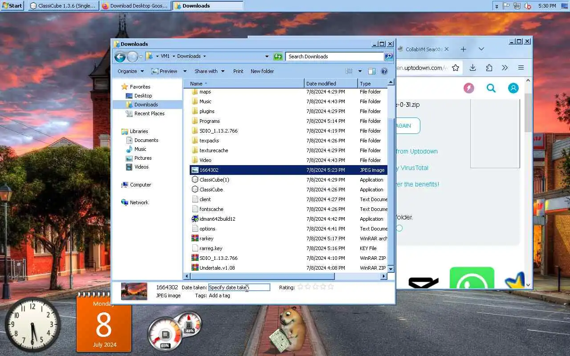Select Desktop under Favorites
Screen dimensions: 570x356
tap(143, 96)
